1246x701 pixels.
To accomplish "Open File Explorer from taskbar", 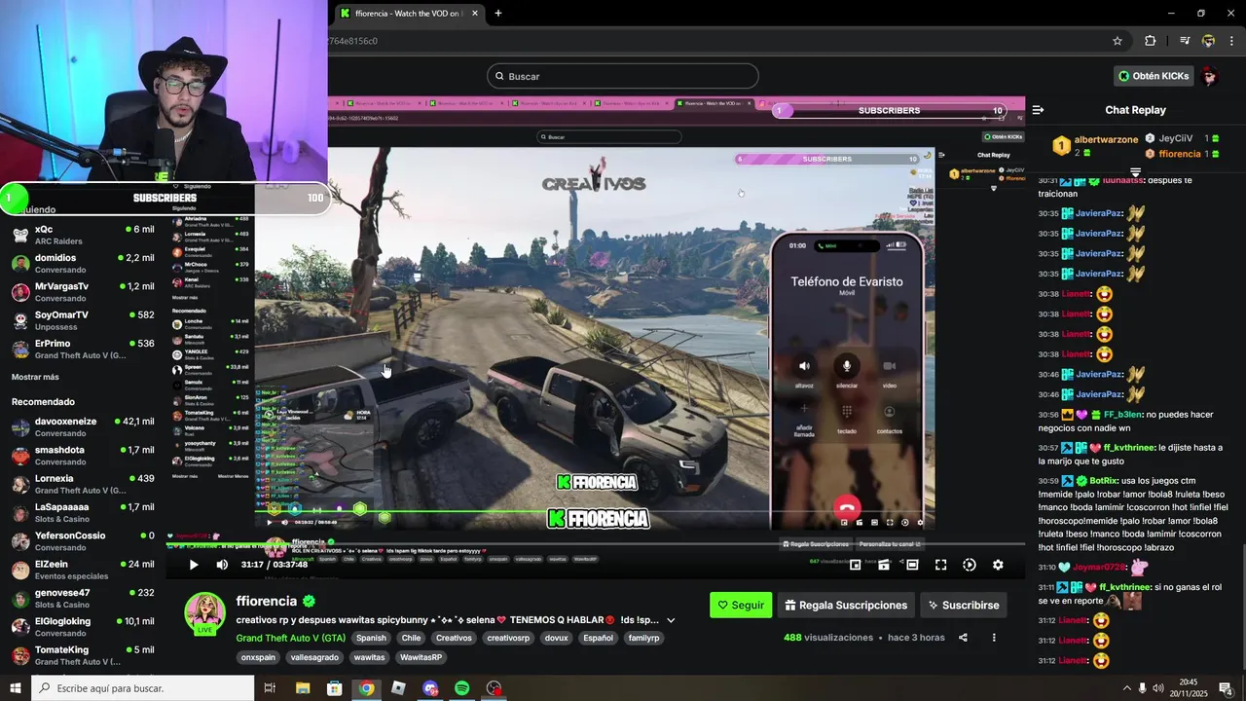I will pyautogui.click(x=303, y=688).
